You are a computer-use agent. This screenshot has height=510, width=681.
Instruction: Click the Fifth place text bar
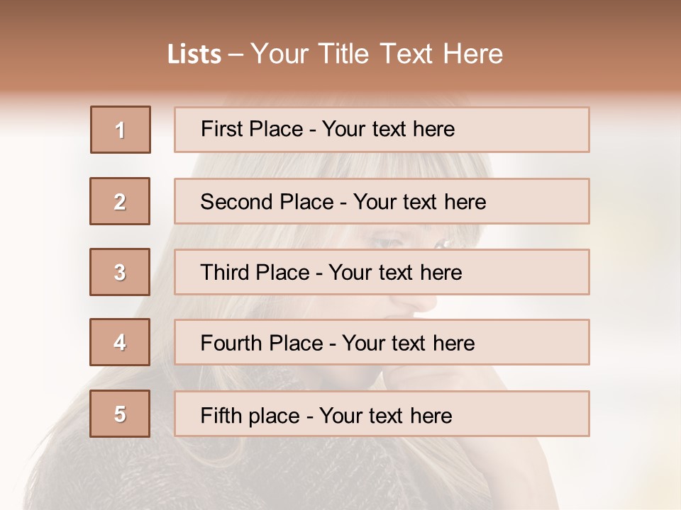[382, 414]
